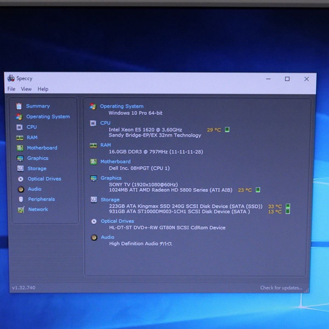Click the Dell Inc. 08HPGT motherboard text
Image resolution: width=329 pixels, height=329 pixels.
(139, 168)
